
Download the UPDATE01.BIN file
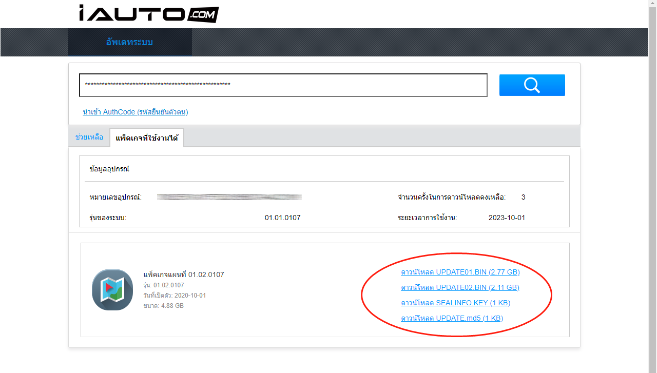(460, 272)
